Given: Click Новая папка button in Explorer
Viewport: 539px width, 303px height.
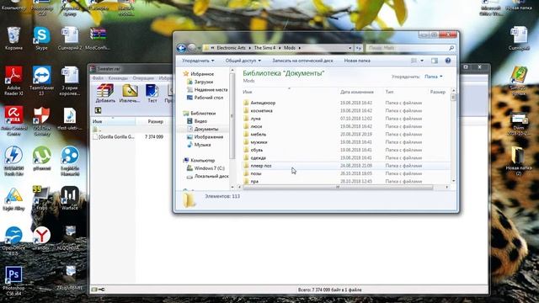Looking at the screenshot, I should pyautogui.click(x=357, y=61).
